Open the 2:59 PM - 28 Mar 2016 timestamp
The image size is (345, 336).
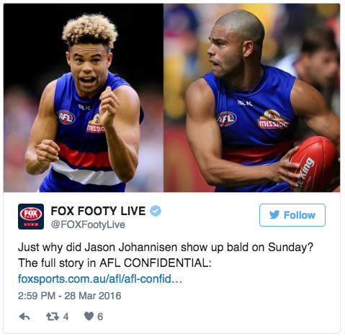(x=70, y=296)
